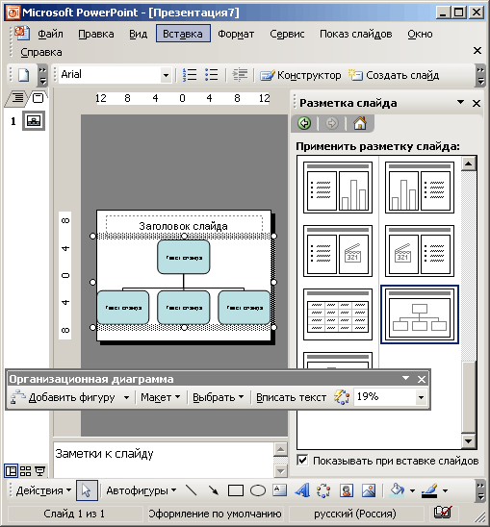Open the Окно menu

click(x=420, y=34)
